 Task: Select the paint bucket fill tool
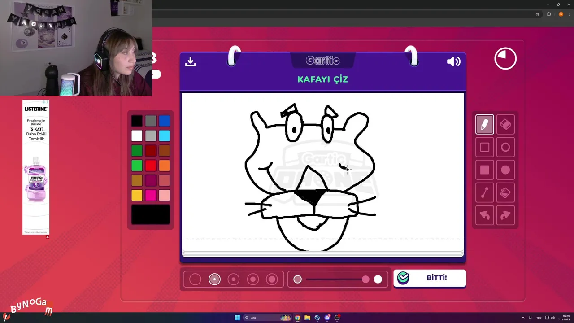pyautogui.click(x=505, y=193)
